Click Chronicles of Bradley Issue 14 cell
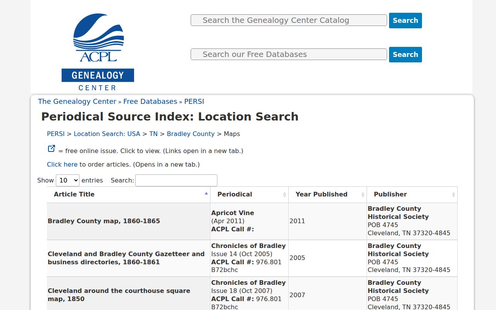The height and width of the screenshot is (310, 496). click(x=250, y=258)
